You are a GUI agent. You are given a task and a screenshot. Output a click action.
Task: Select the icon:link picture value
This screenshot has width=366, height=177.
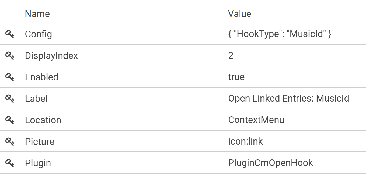click(x=245, y=142)
